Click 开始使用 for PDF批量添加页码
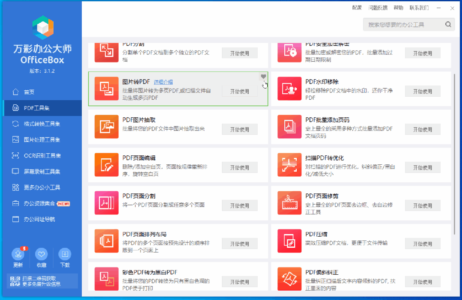The image size is (462, 300). click(423, 129)
